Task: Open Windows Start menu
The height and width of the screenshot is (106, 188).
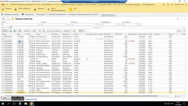Action: 3,104
